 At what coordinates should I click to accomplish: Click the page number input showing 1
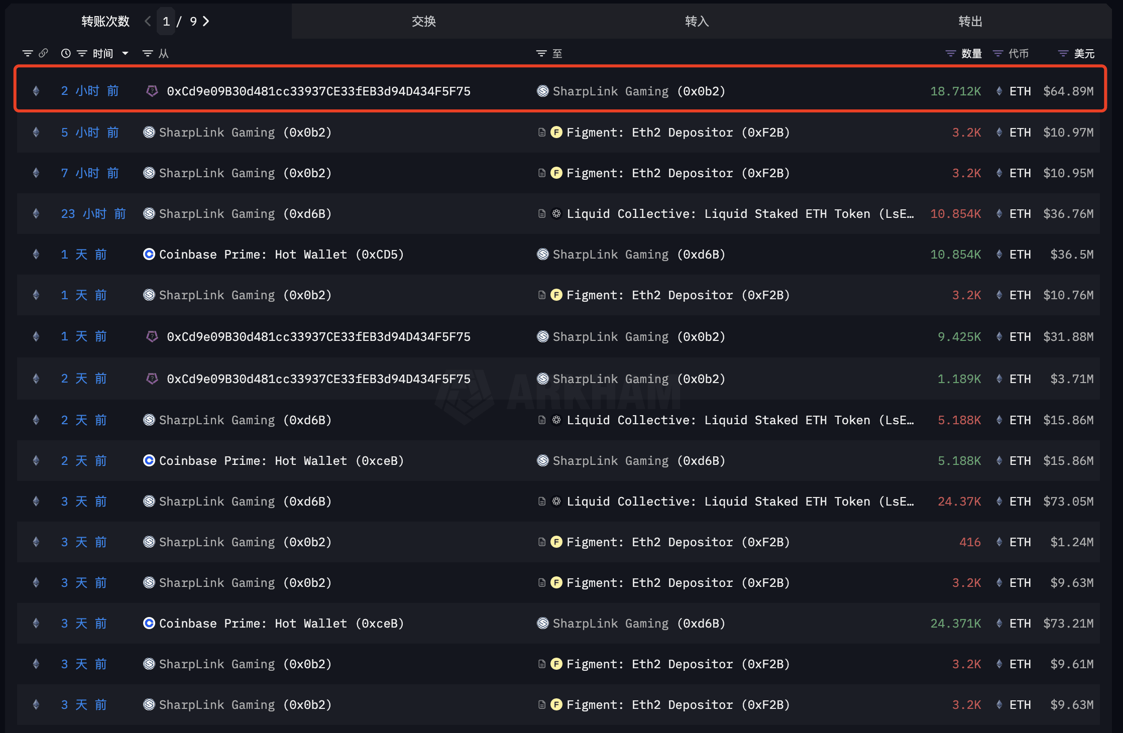[166, 21]
